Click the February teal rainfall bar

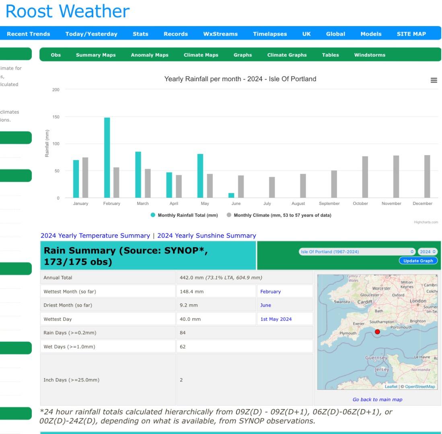[107, 158]
